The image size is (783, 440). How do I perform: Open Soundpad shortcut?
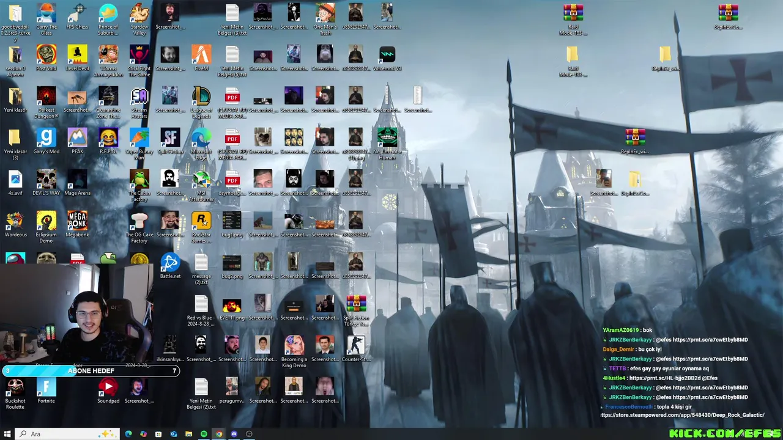[108, 391]
